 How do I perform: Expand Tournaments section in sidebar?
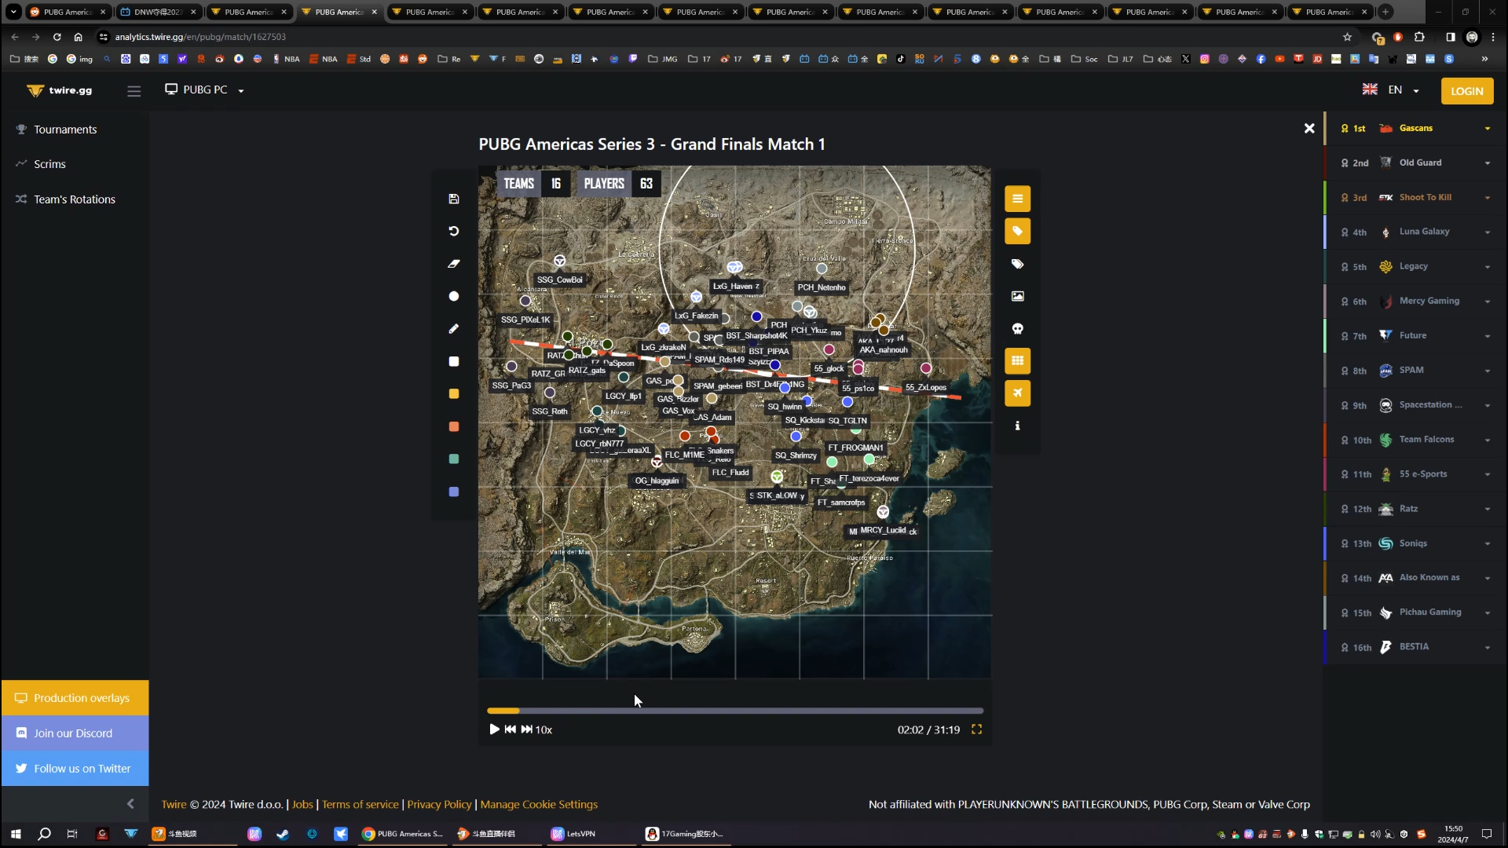tap(64, 129)
